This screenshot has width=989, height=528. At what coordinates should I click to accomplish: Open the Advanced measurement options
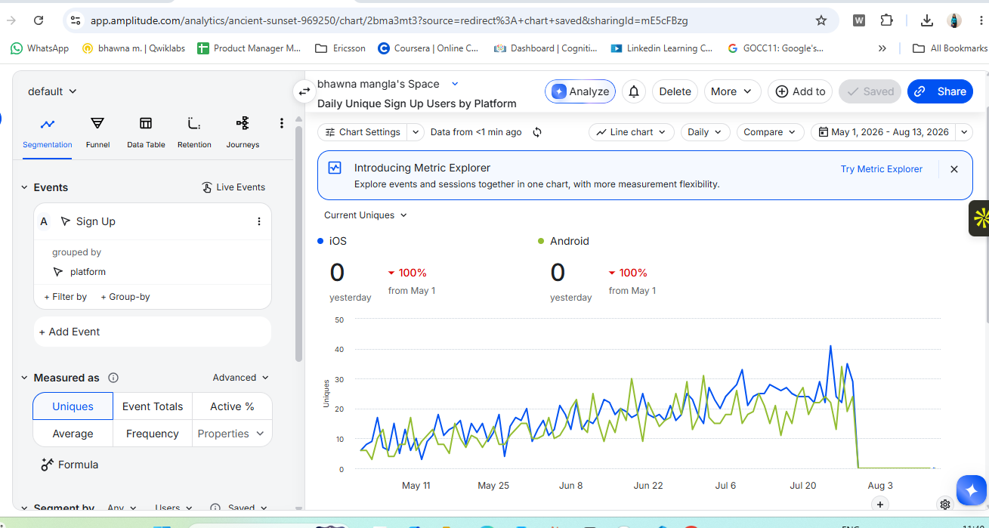pyautogui.click(x=240, y=378)
